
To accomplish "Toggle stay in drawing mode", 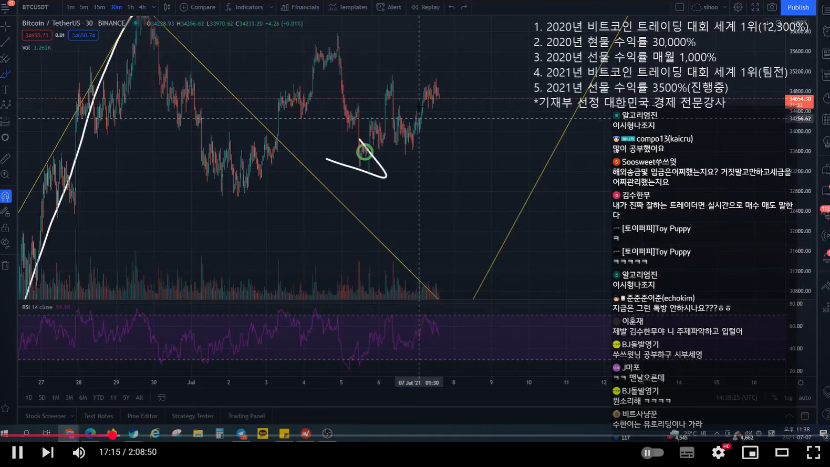I will point(6,212).
